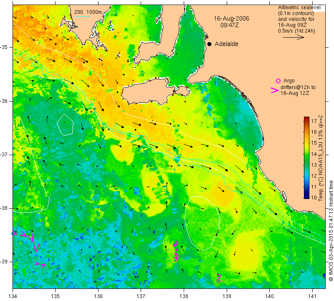
Task: Click the color bar tick label 17
Action: 314,121
